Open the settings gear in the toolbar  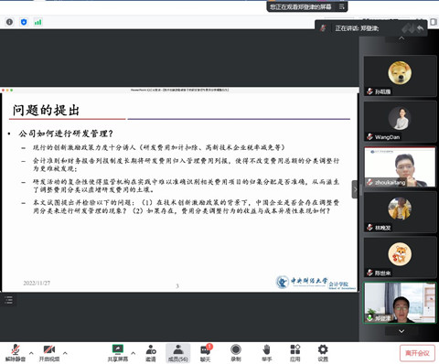point(323,353)
